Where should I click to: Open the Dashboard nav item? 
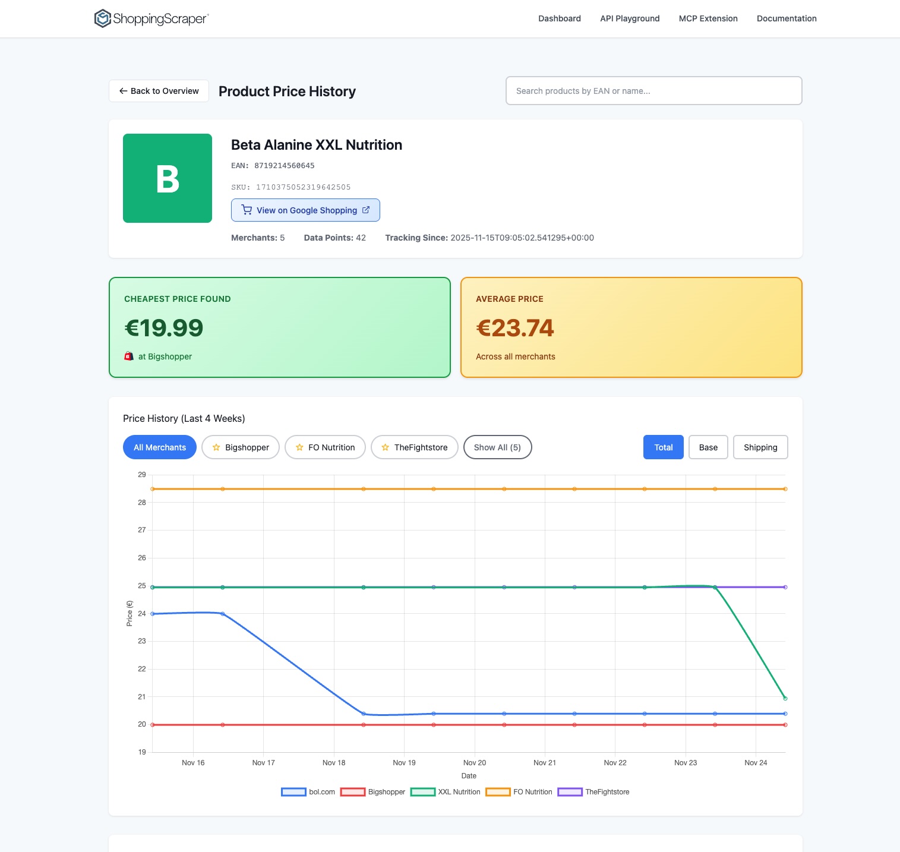click(560, 18)
